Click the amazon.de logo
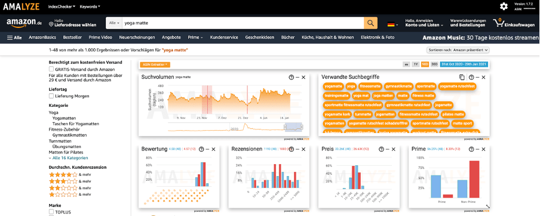The height and width of the screenshot is (216, 540). click(x=24, y=23)
